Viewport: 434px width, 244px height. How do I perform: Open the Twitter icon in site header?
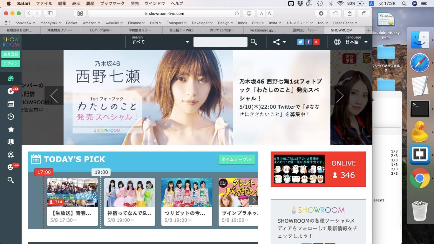(x=301, y=42)
